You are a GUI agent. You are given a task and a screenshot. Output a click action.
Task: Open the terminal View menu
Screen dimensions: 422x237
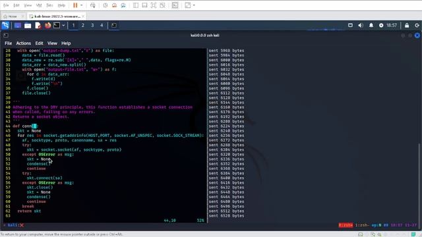tap(52, 43)
